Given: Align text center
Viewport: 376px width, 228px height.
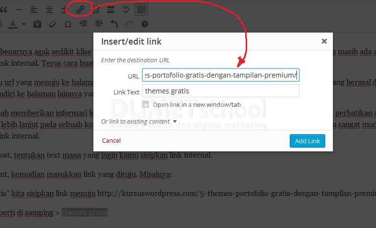Looking at the screenshot, I should [x=49, y=10].
